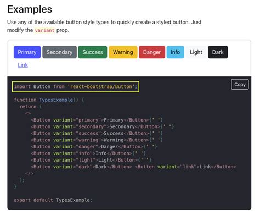Click the 'function TypesExample()' code line
The image size is (260, 215).
pos(49,100)
